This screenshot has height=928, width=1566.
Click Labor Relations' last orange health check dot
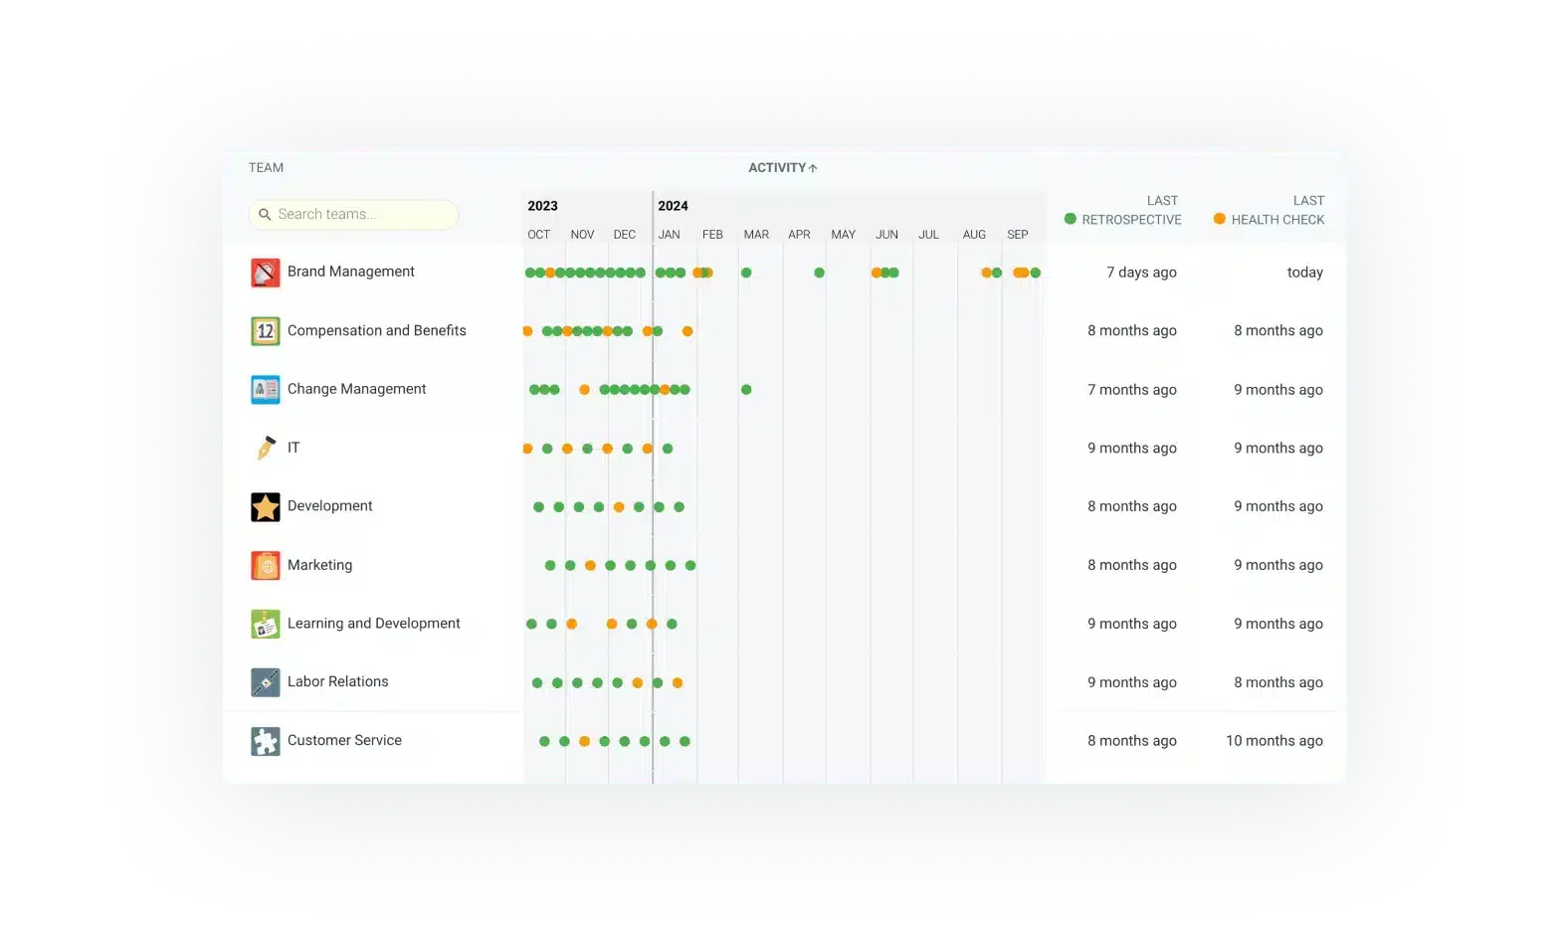point(678,683)
